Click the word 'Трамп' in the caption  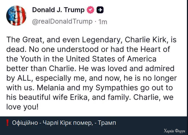[107, 123]
